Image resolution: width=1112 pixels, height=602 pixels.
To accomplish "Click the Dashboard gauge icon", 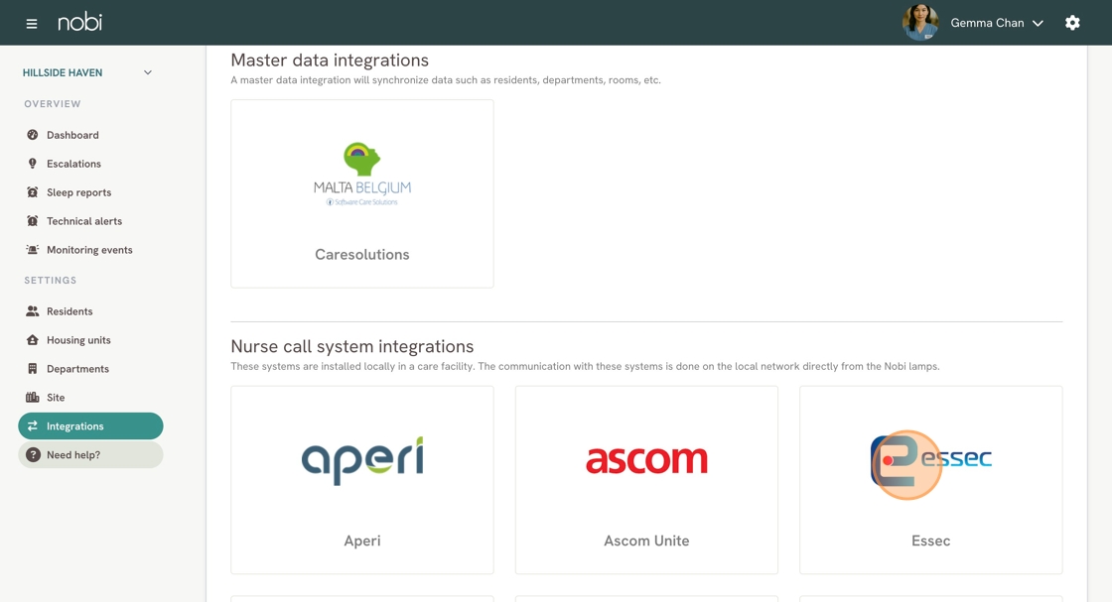I will (33, 135).
